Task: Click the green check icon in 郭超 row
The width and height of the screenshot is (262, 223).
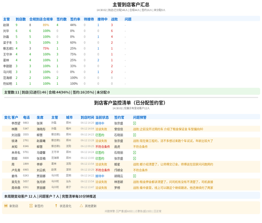Action: (x=135, y=159)
